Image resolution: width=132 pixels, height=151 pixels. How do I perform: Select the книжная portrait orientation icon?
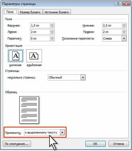point(16,56)
